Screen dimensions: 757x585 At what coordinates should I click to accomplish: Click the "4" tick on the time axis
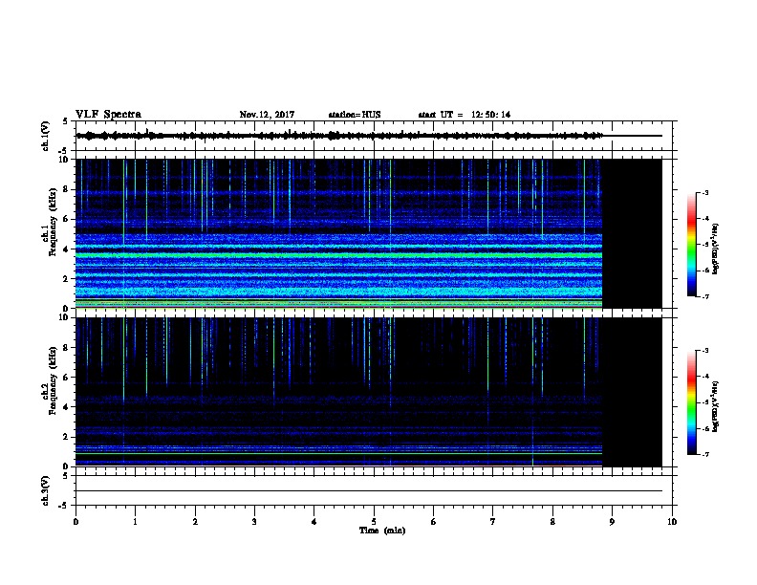[314, 522]
